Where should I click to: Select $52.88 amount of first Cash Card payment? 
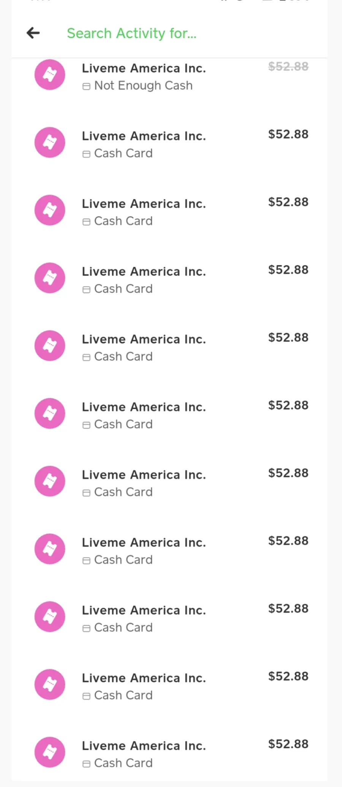pos(288,134)
